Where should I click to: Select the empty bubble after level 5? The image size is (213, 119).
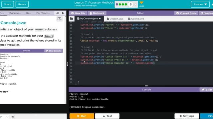point(135,4)
